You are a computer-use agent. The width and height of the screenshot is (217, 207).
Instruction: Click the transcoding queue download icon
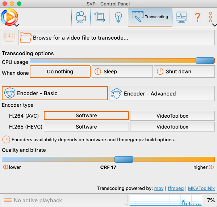[x=9, y=37]
